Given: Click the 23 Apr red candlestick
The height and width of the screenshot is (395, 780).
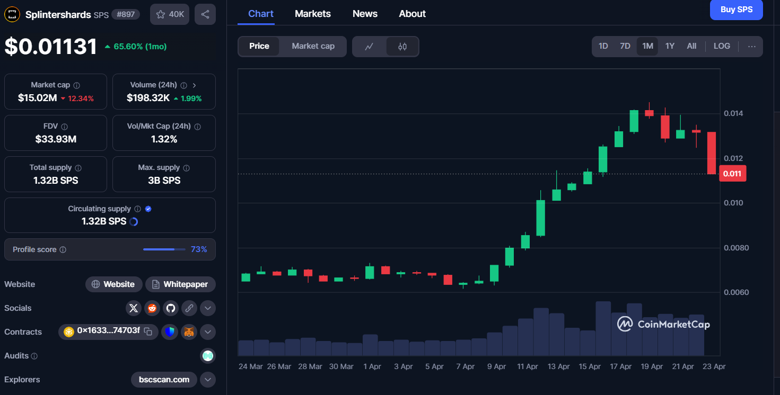Looking at the screenshot, I should 712,152.
